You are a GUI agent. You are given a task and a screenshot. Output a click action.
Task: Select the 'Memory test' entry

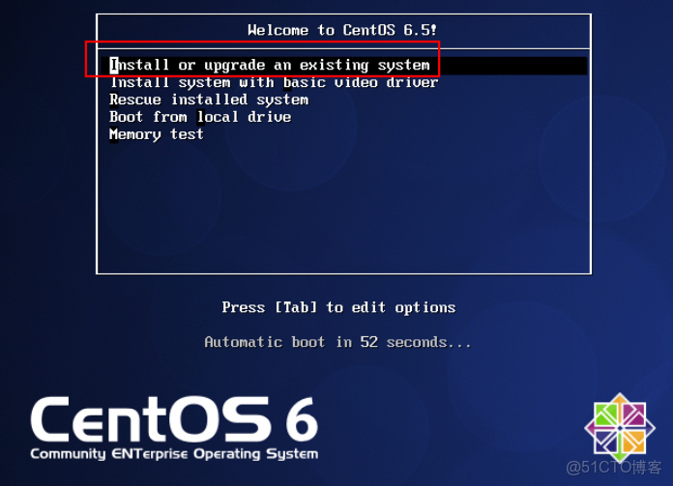(x=157, y=134)
